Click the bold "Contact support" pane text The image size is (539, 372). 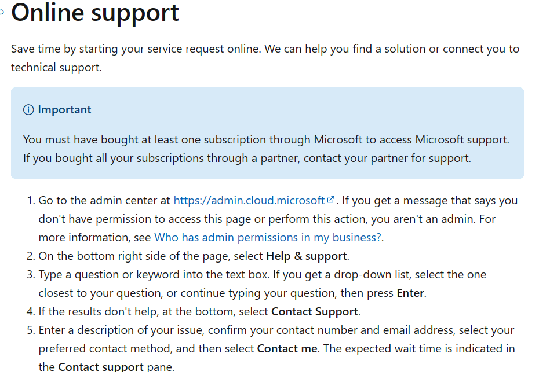(x=101, y=367)
